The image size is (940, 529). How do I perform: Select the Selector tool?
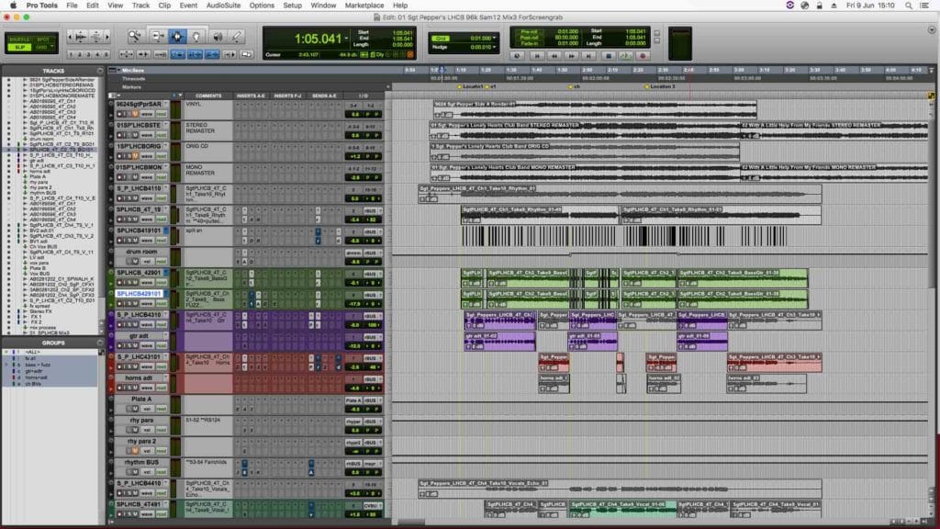[177, 37]
